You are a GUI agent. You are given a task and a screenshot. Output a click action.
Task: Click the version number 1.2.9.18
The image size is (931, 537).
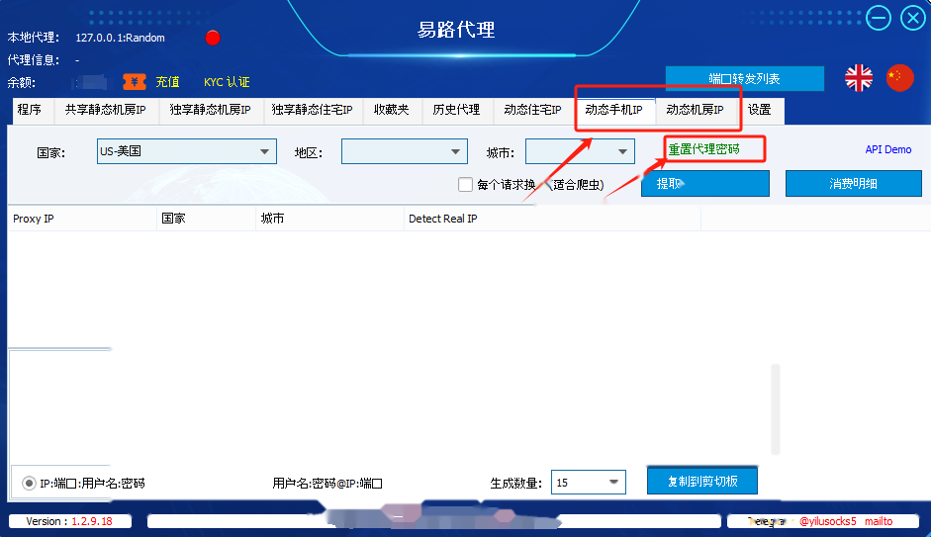pyautogui.click(x=92, y=521)
